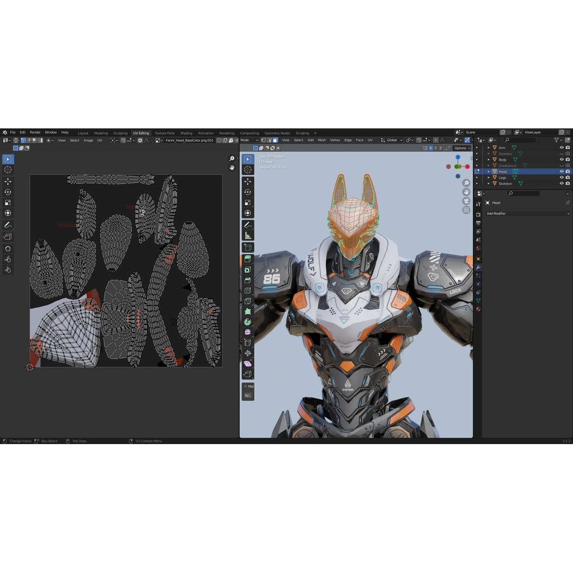Open the Options dropdown in 3D viewport
573x573 pixels.
tap(462, 148)
